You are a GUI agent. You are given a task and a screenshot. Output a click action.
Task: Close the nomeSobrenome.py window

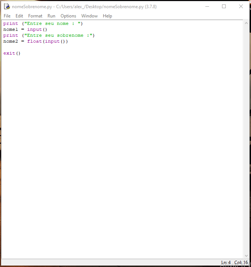coord(241,6)
